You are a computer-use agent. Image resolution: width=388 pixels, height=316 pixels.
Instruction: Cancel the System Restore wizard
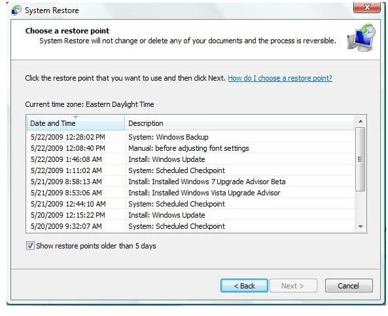(349, 286)
